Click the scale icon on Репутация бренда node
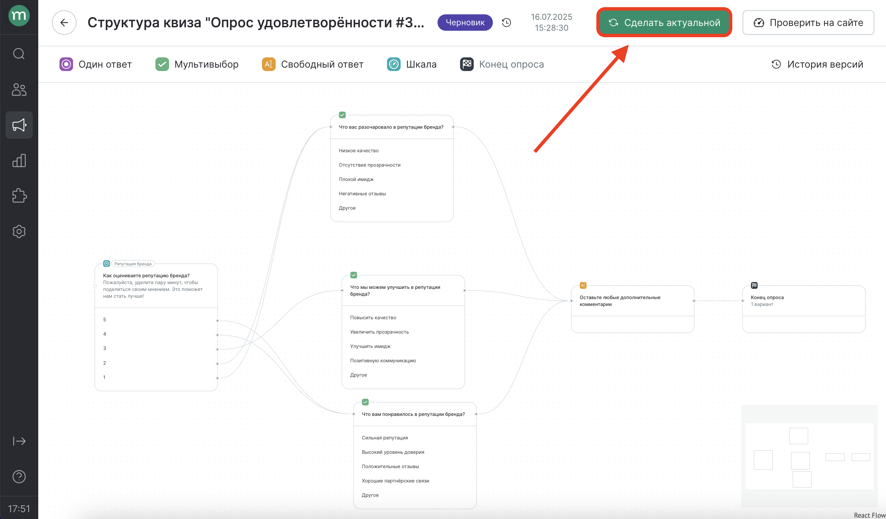The width and height of the screenshot is (886, 519). click(107, 264)
